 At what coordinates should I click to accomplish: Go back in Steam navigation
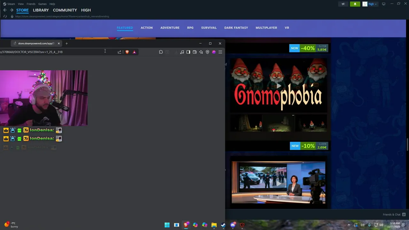click(x=5, y=10)
